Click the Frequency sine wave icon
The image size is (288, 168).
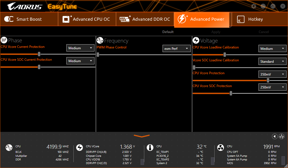pos(100,40)
